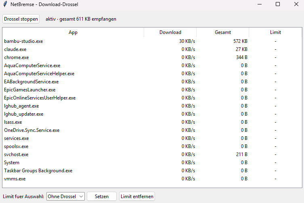Viewport: 304px width, 203px height.
Task: Select the EpicGamesLauncher.exe row
Action: [x=152, y=90]
